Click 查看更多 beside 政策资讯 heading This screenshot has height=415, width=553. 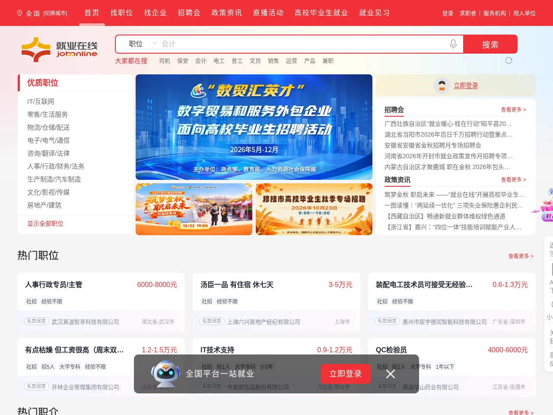pos(513,179)
